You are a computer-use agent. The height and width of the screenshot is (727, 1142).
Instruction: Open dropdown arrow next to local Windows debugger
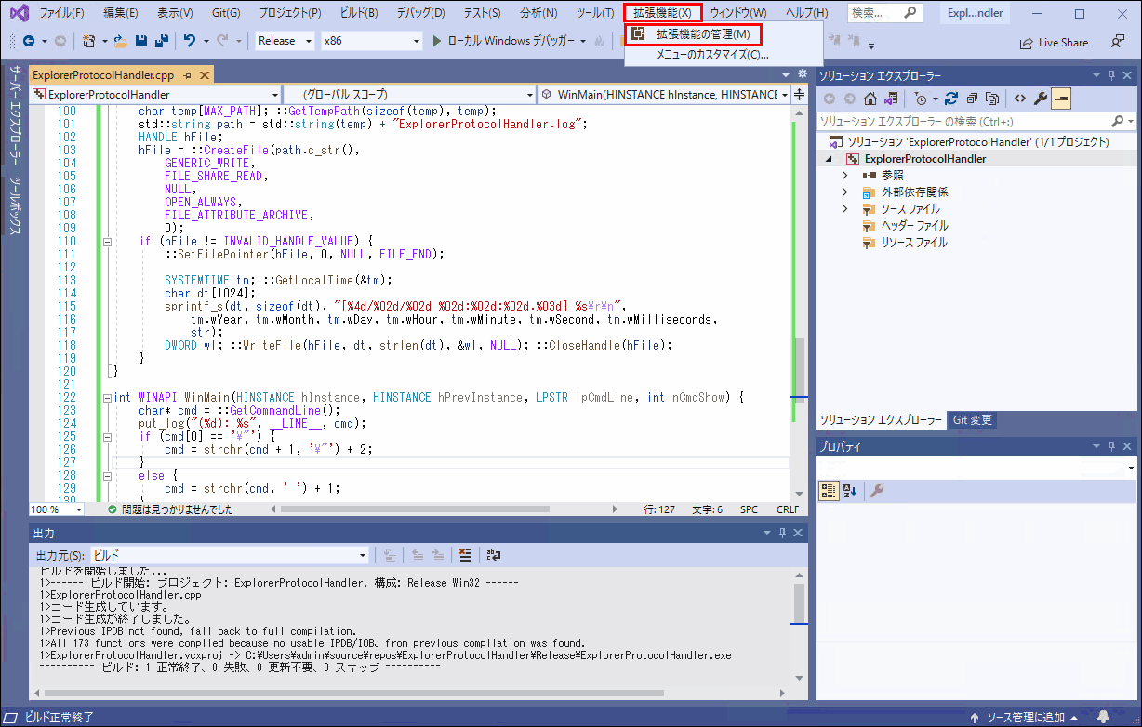[x=583, y=41]
